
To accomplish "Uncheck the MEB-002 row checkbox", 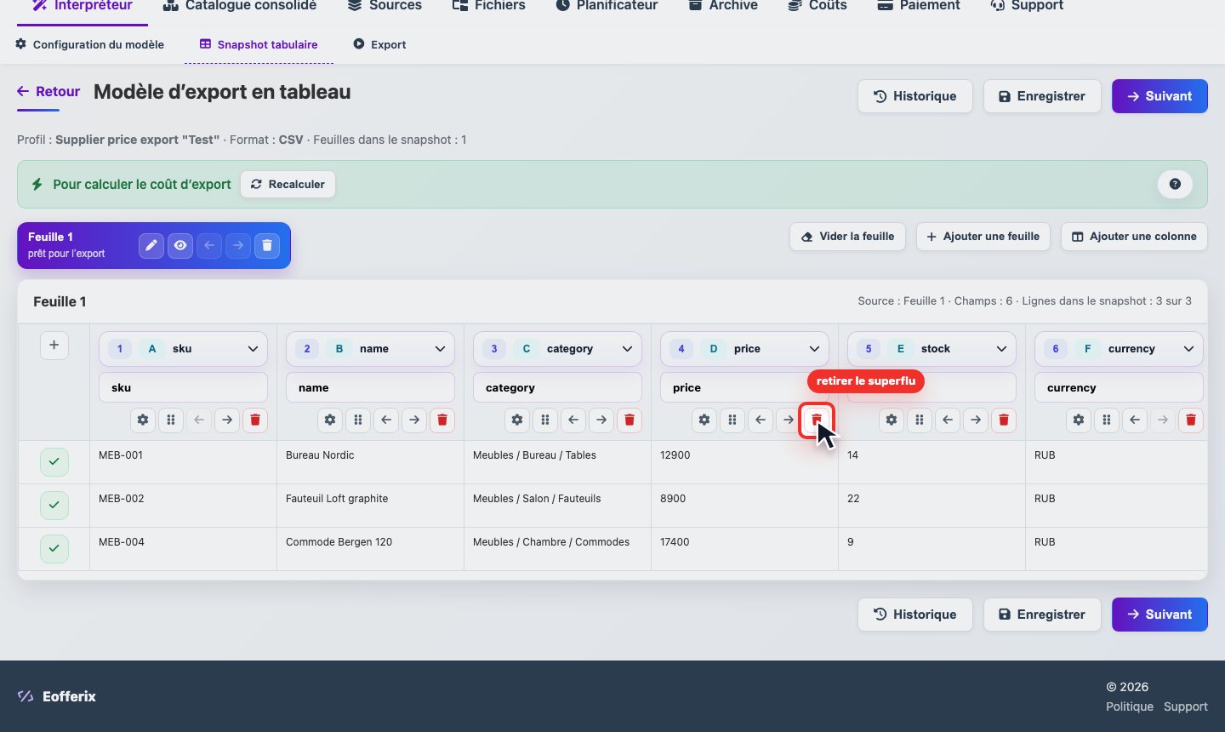I will point(54,505).
